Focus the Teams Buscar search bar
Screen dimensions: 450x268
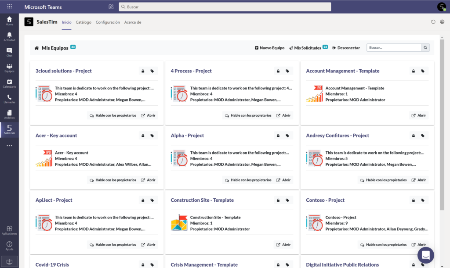click(225, 7)
